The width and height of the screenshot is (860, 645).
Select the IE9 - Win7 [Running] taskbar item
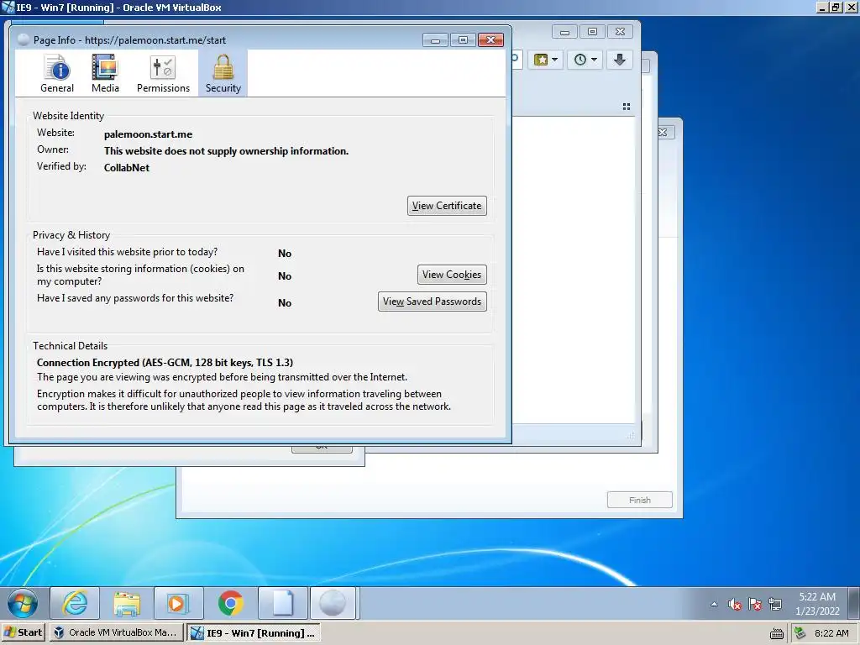[254, 632]
